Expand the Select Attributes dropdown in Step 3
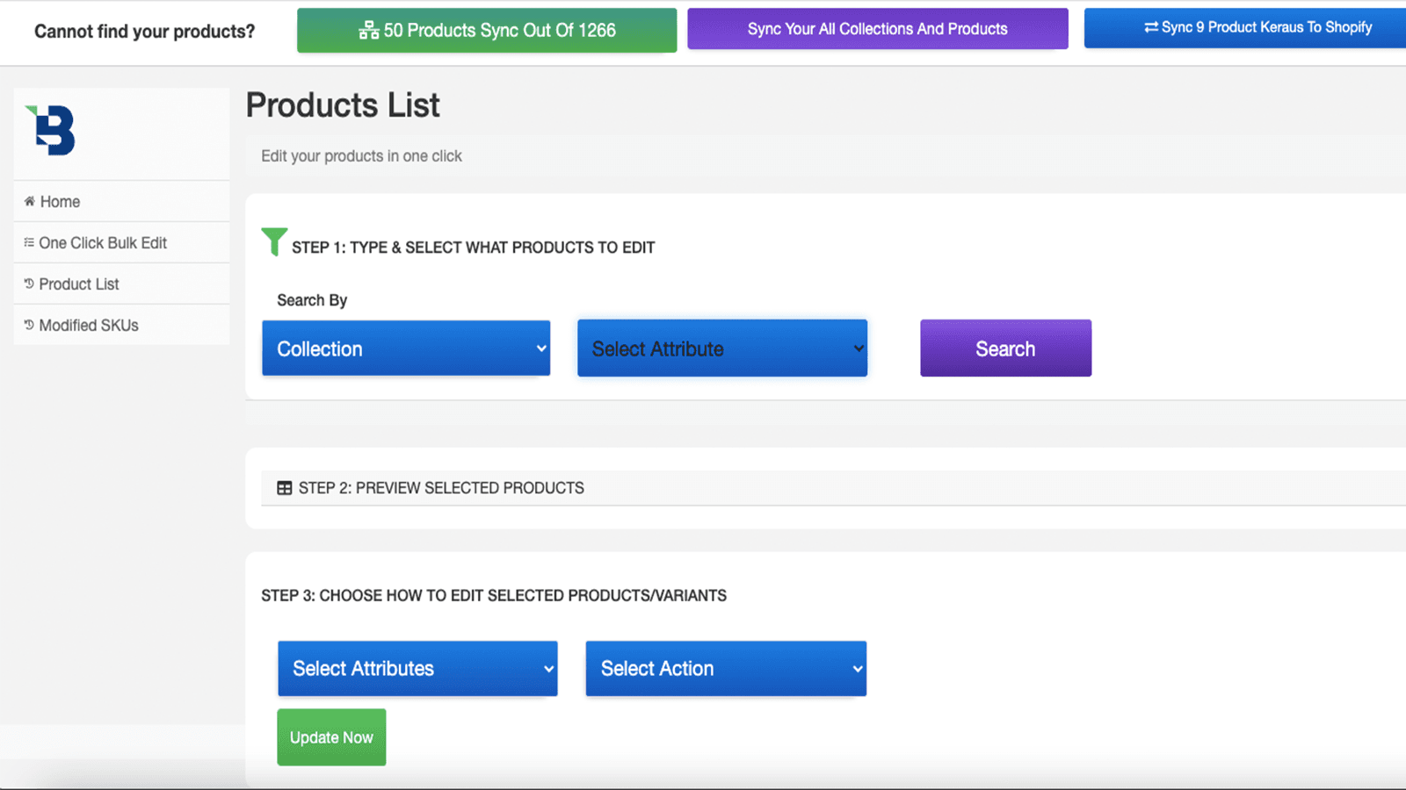The image size is (1406, 790). click(x=417, y=668)
